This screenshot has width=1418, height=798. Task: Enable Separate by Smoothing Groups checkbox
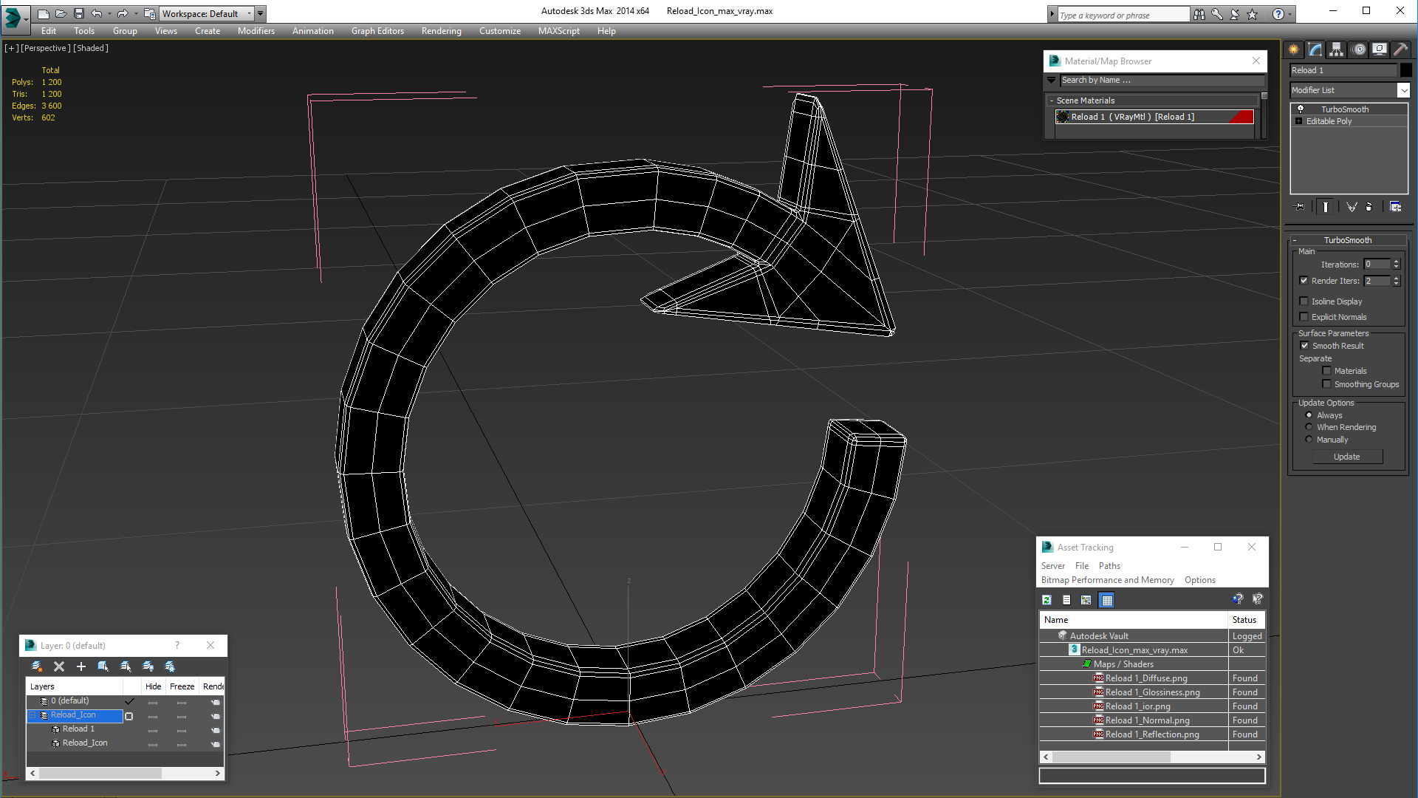1326,384
